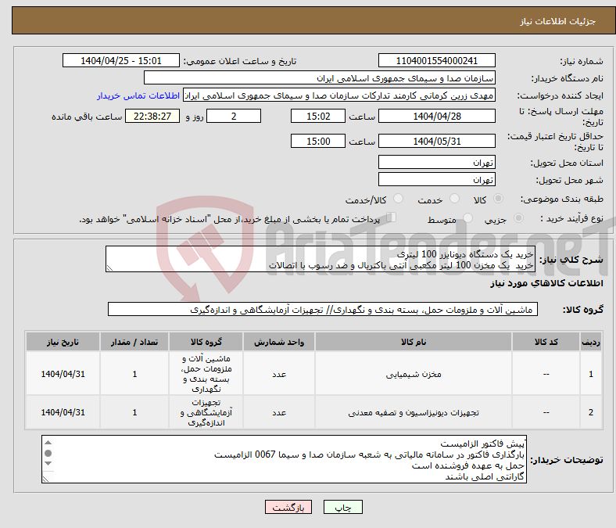Click the مخزن شیمیایی item name cell
The width and height of the screenshot is (616, 528).
click(x=414, y=374)
